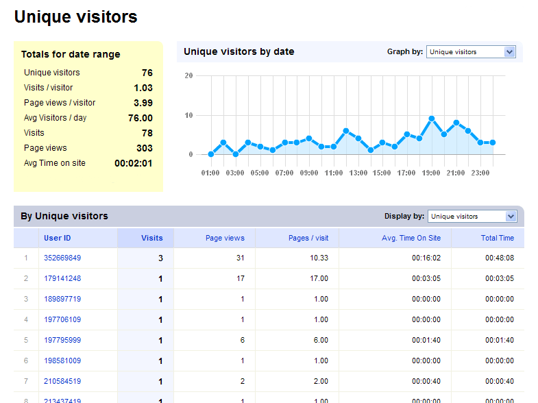
Task: Open the 'Graph by' dropdown
Action: 470,51
